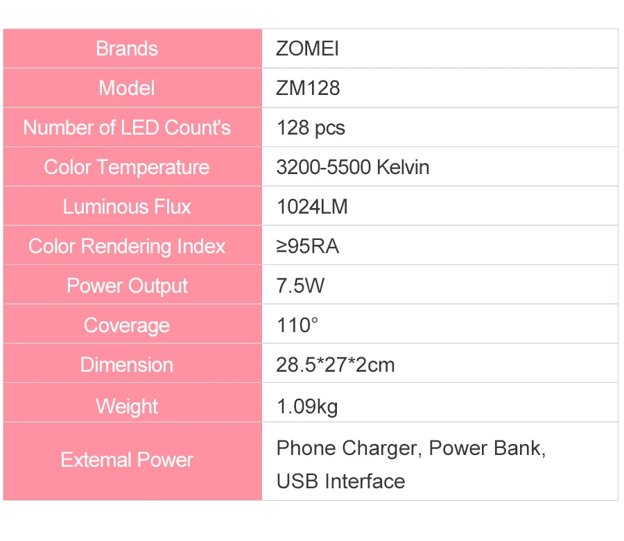Click the Model header cell
This screenshot has width=624, height=541.
tap(132, 88)
